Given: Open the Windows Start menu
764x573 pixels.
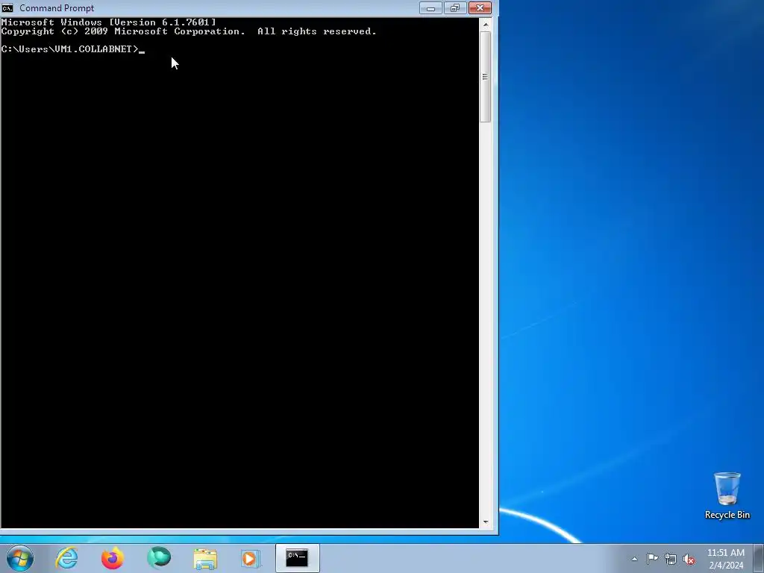Looking at the screenshot, I should 20,558.
